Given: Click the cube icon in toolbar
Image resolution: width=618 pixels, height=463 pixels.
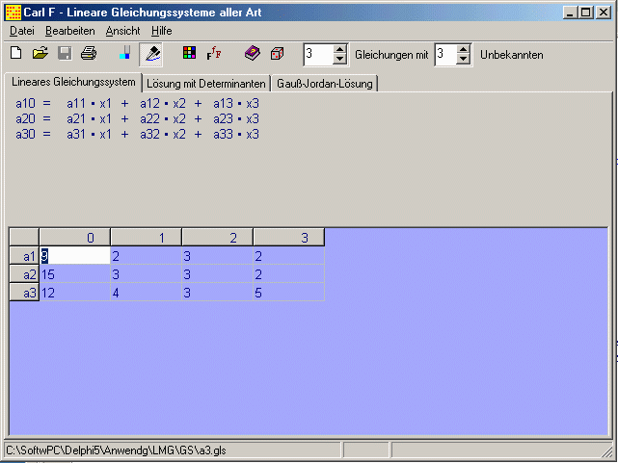Looking at the screenshot, I should click(277, 54).
